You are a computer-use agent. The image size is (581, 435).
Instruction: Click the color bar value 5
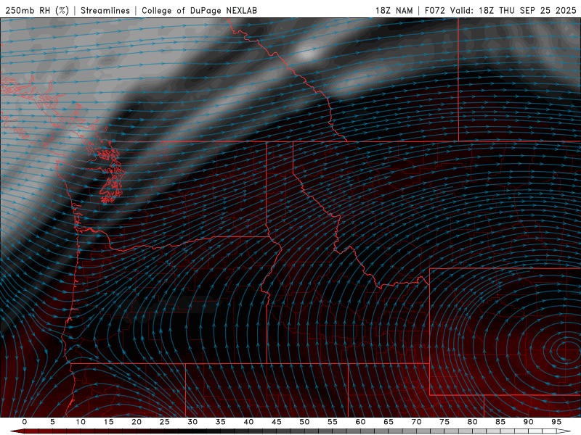(52, 422)
